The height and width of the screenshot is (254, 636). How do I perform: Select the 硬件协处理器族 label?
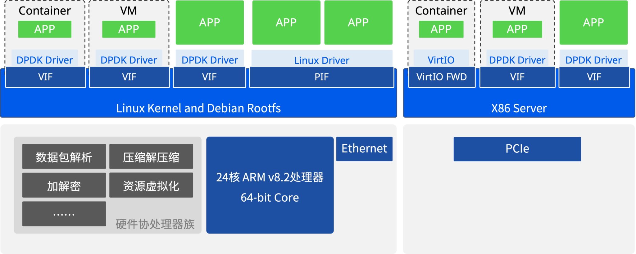coord(155,224)
